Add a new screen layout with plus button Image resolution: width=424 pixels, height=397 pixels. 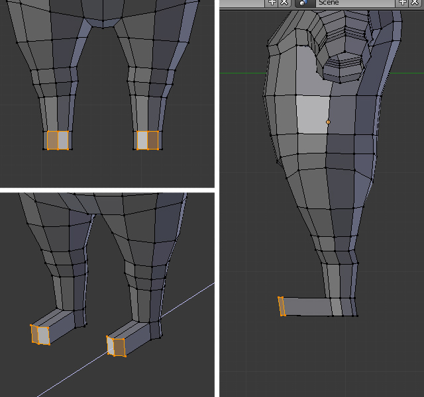pyautogui.click(x=272, y=3)
